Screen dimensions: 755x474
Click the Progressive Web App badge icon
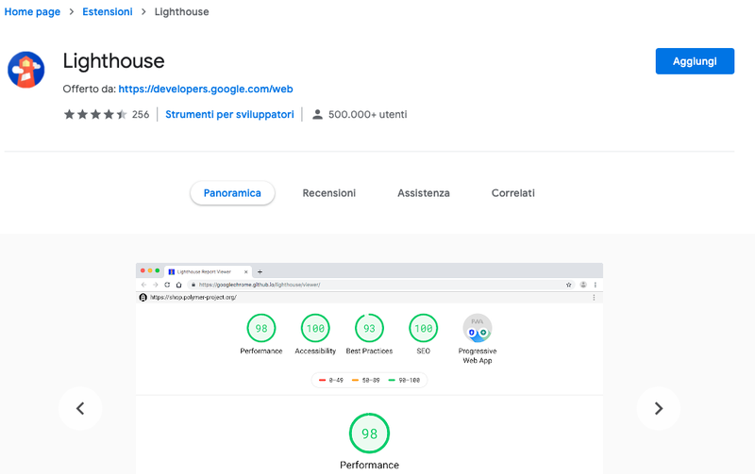478,328
